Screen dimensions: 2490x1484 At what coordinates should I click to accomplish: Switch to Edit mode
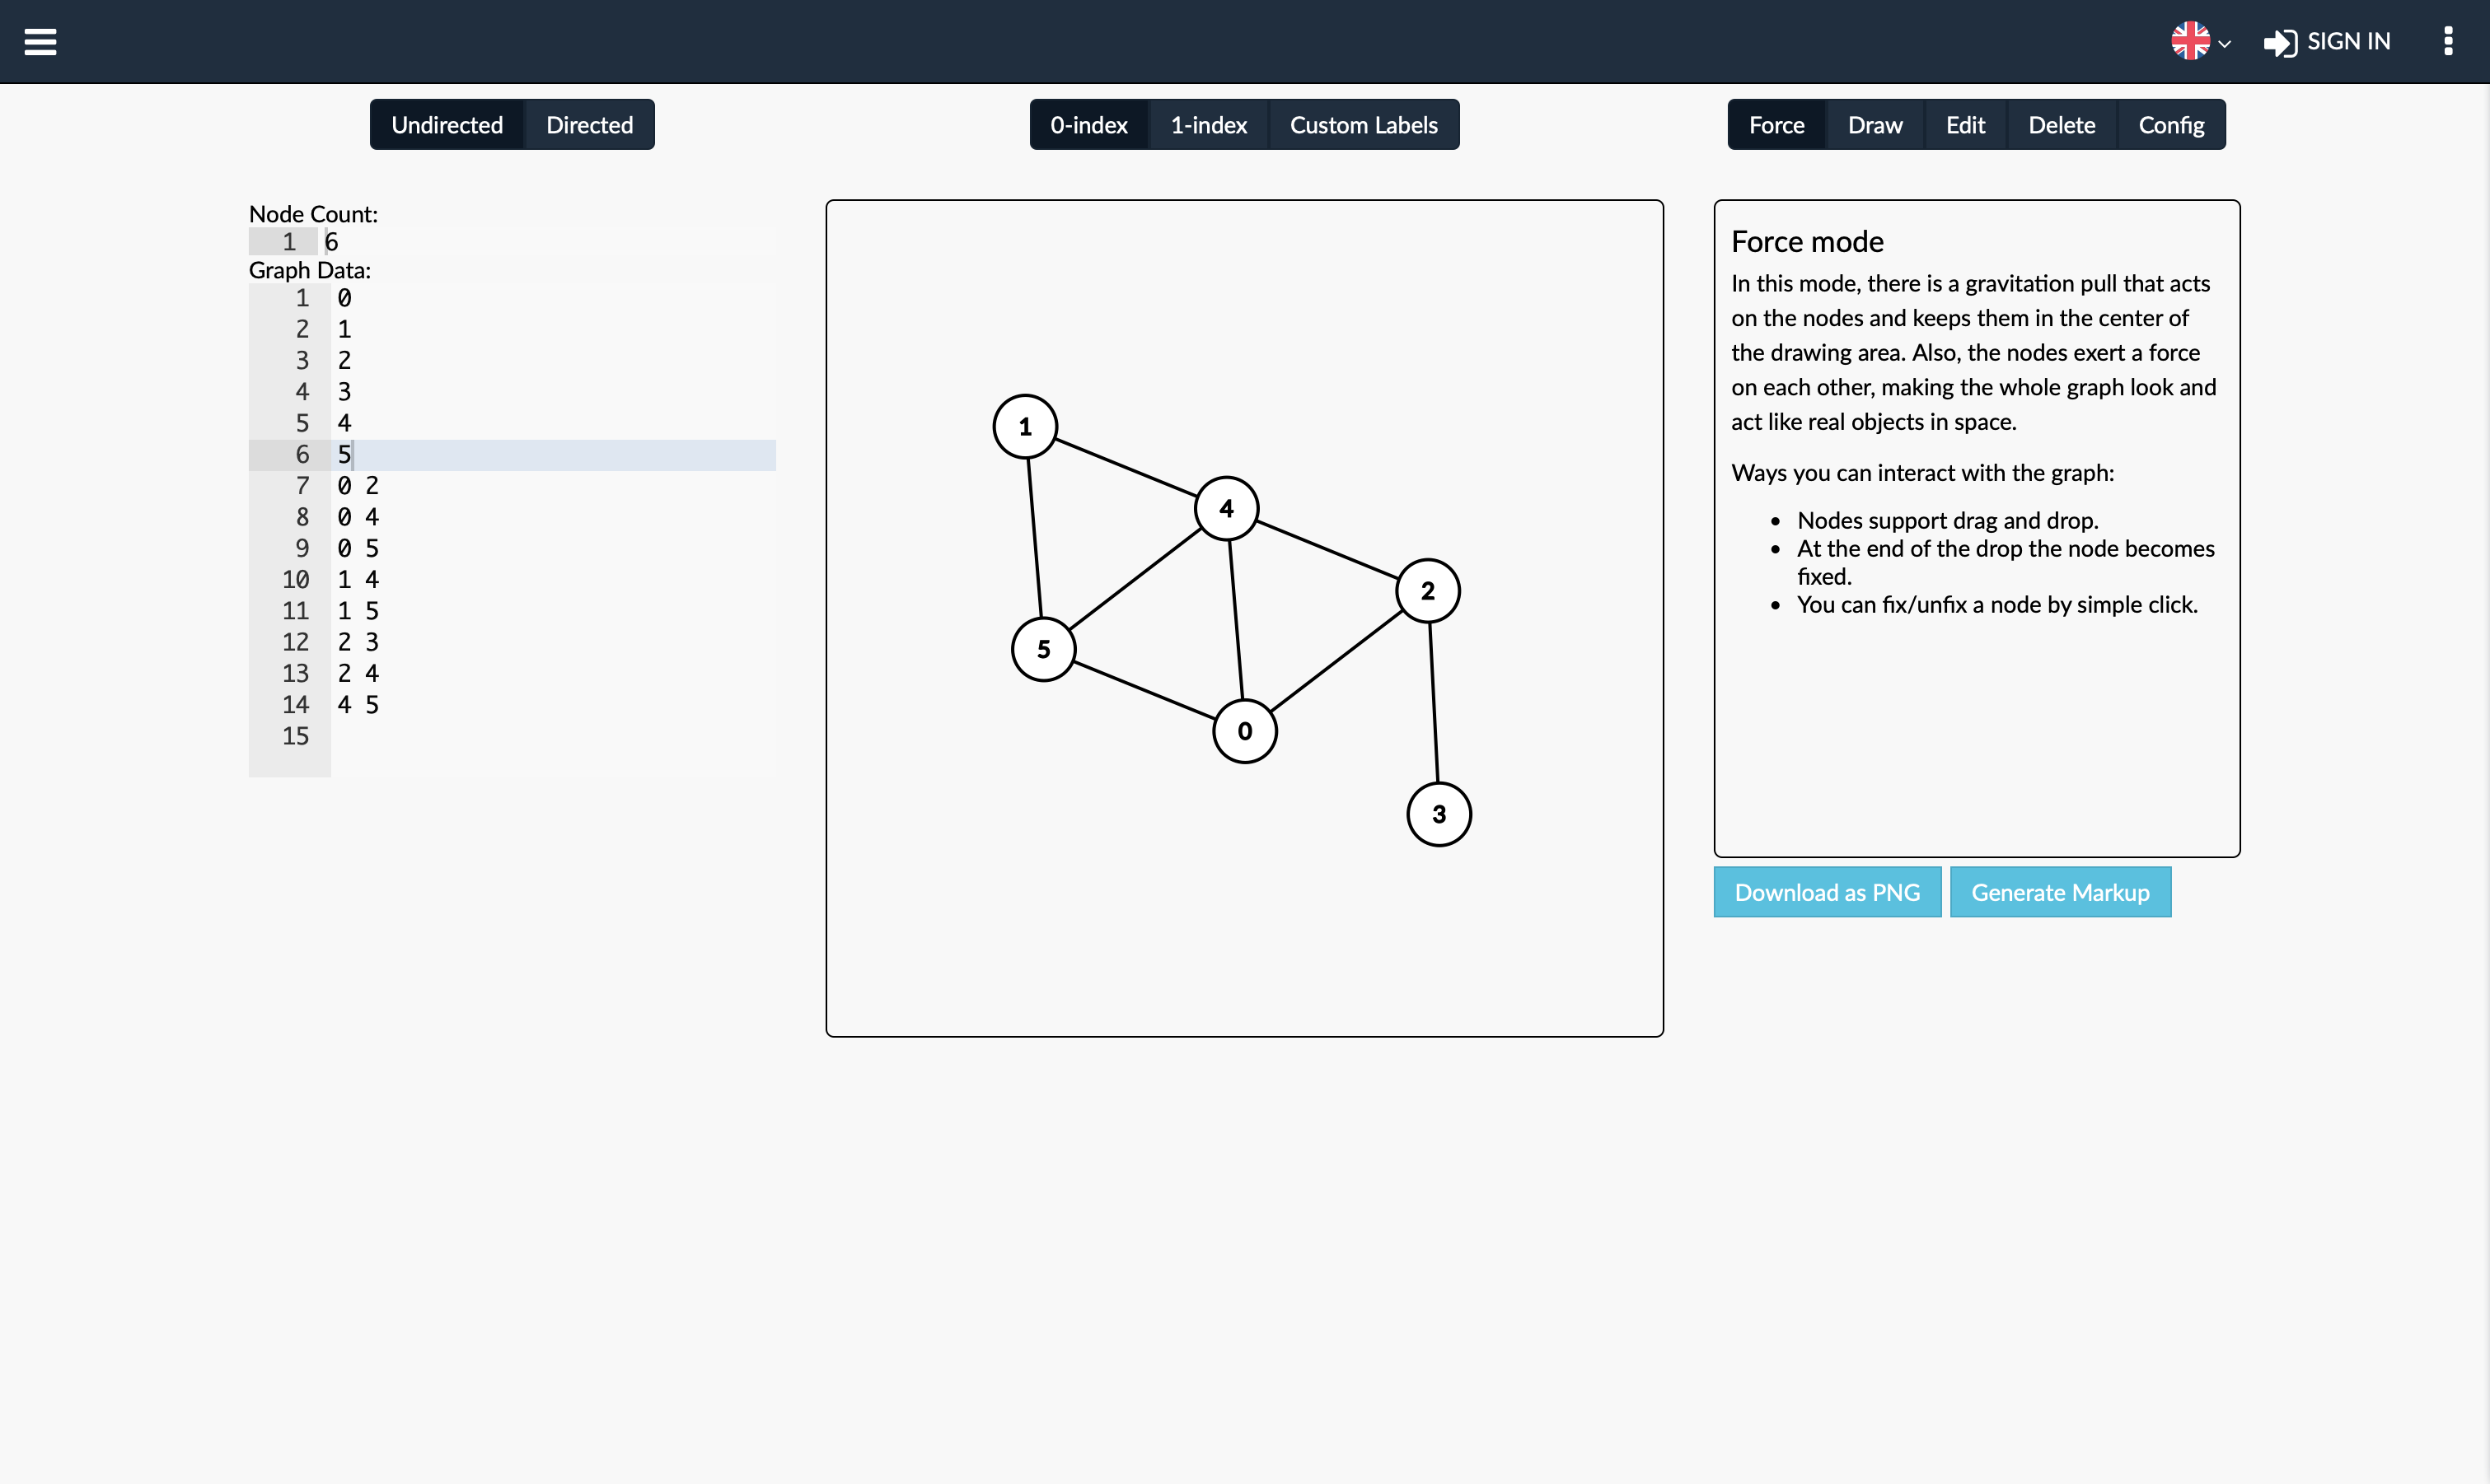[1965, 124]
